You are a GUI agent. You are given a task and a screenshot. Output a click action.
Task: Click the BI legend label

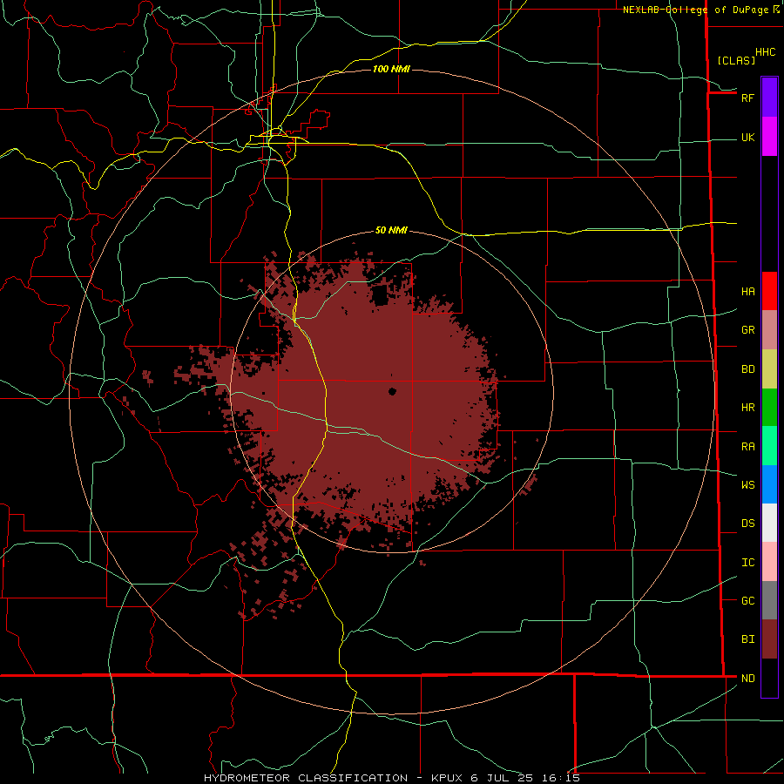[x=748, y=639]
